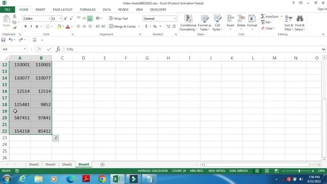Open Format as Table gallery
This screenshot has height=184, width=327.
tap(204, 23)
